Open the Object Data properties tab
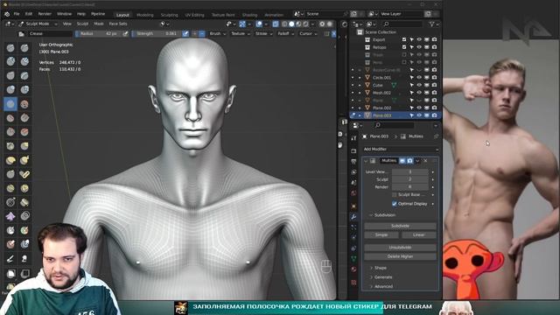 click(x=353, y=258)
